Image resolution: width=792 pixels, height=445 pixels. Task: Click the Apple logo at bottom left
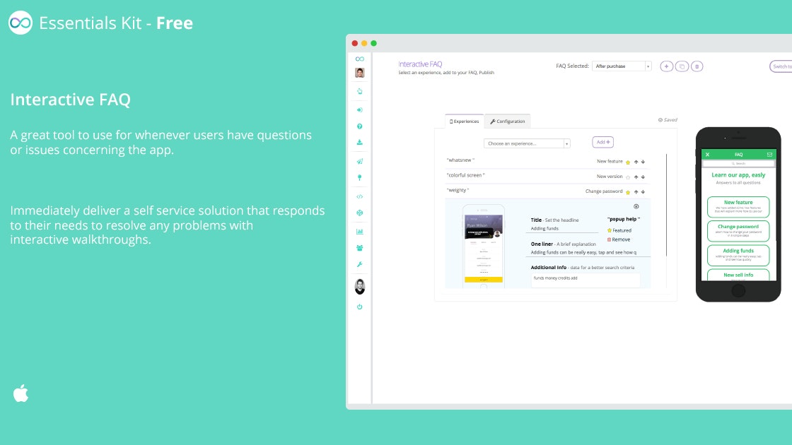(x=21, y=393)
